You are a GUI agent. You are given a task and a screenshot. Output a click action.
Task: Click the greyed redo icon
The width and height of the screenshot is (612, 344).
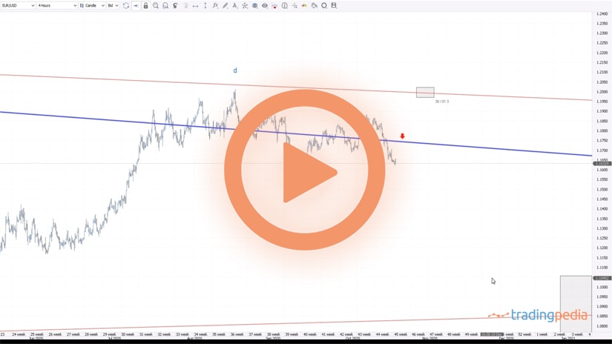tap(185, 5)
